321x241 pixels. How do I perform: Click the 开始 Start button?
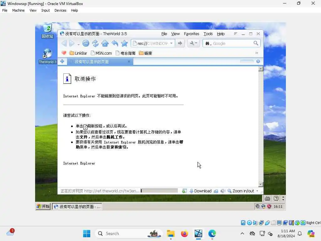coord(43,206)
